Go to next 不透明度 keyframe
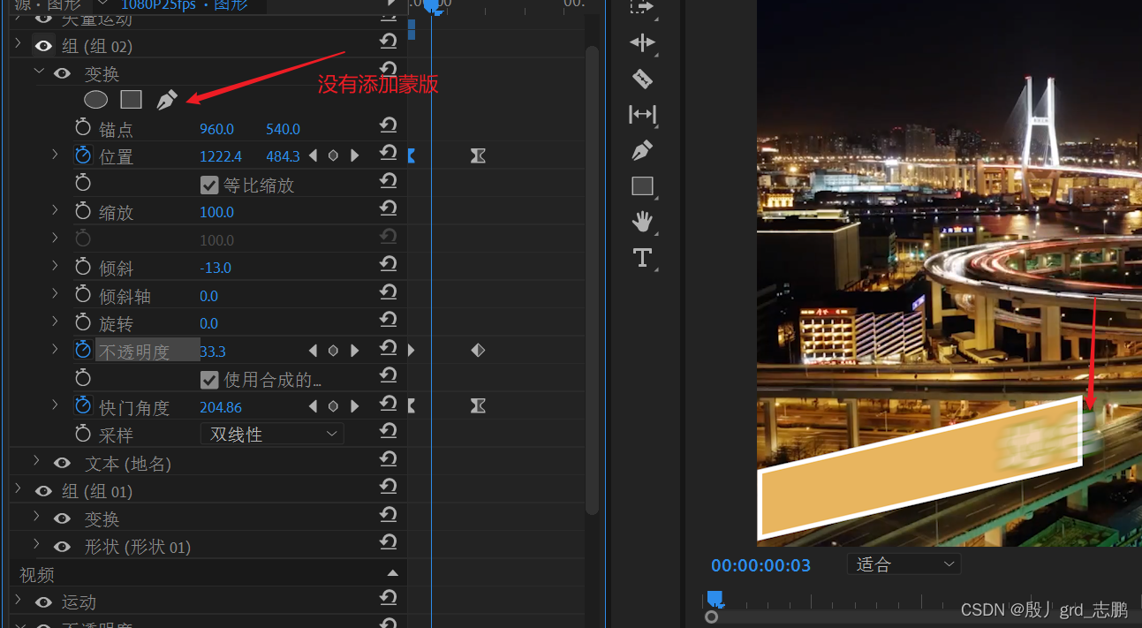 tap(354, 351)
